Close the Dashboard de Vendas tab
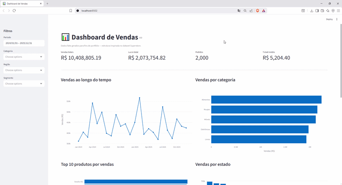This screenshot has height=185, width=342. click(x=41, y=4)
